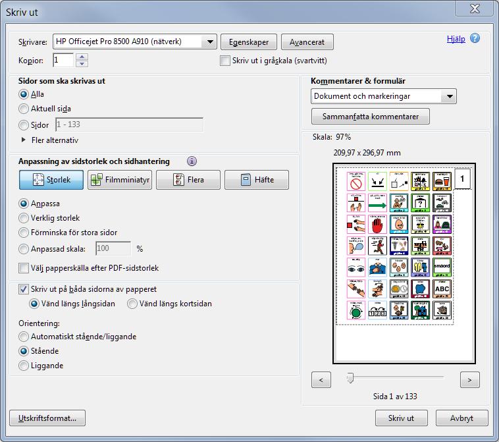Open Utskriftsformat page setup

(x=47, y=418)
